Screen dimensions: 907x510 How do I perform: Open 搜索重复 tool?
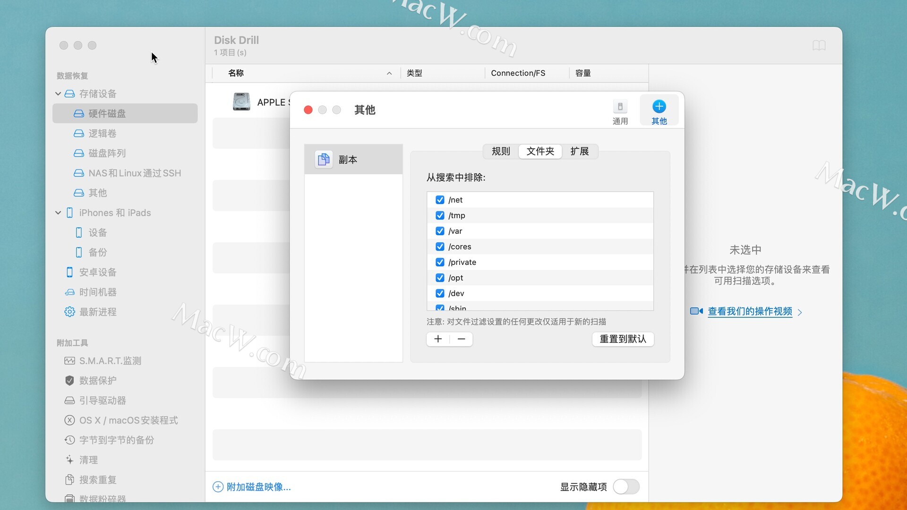click(125, 480)
